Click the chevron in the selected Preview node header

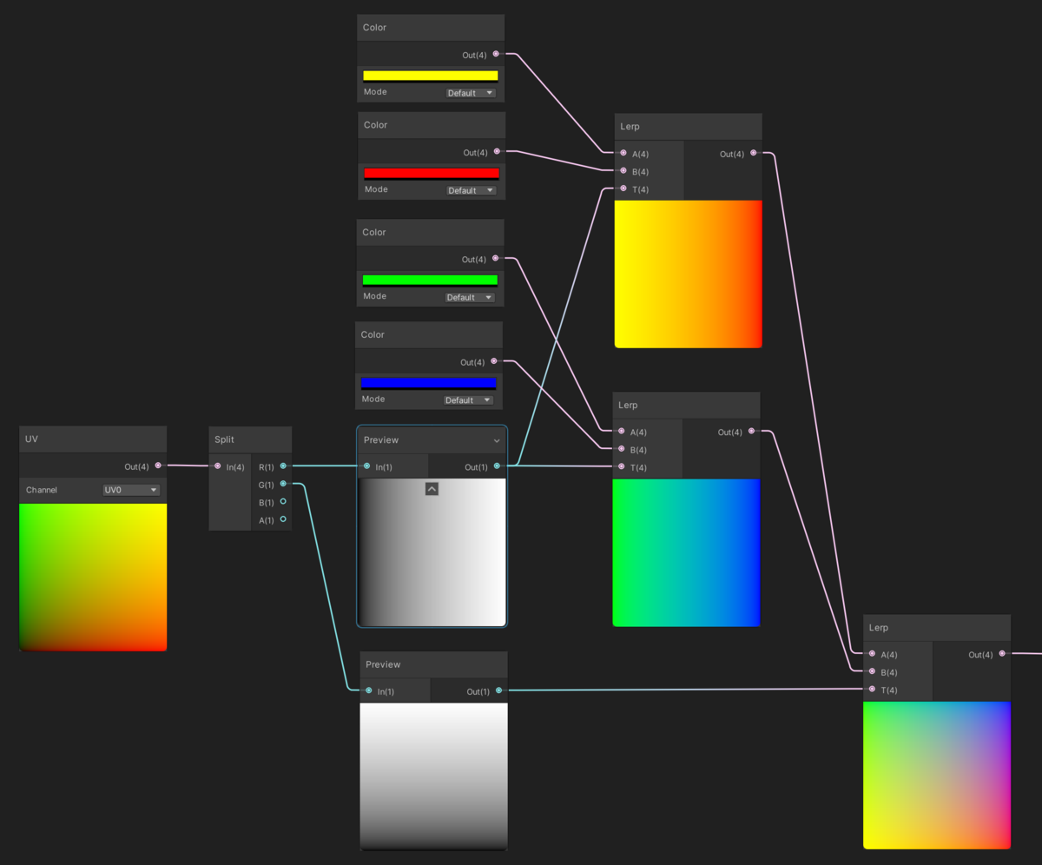coord(497,440)
